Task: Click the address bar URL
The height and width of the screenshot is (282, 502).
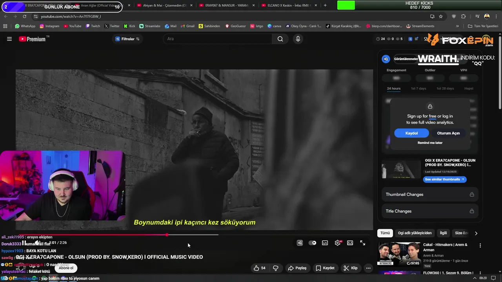Action: (x=71, y=16)
